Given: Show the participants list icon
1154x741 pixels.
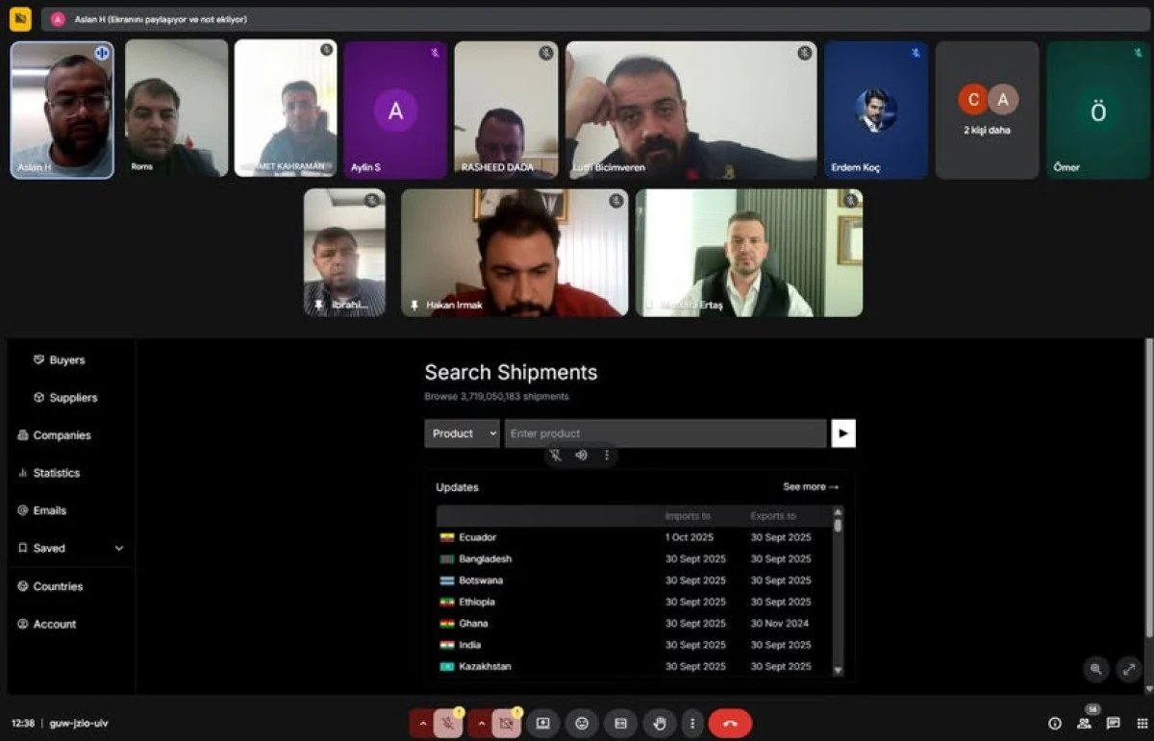Looking at the screenshot, I should (x=1084, y=723).
